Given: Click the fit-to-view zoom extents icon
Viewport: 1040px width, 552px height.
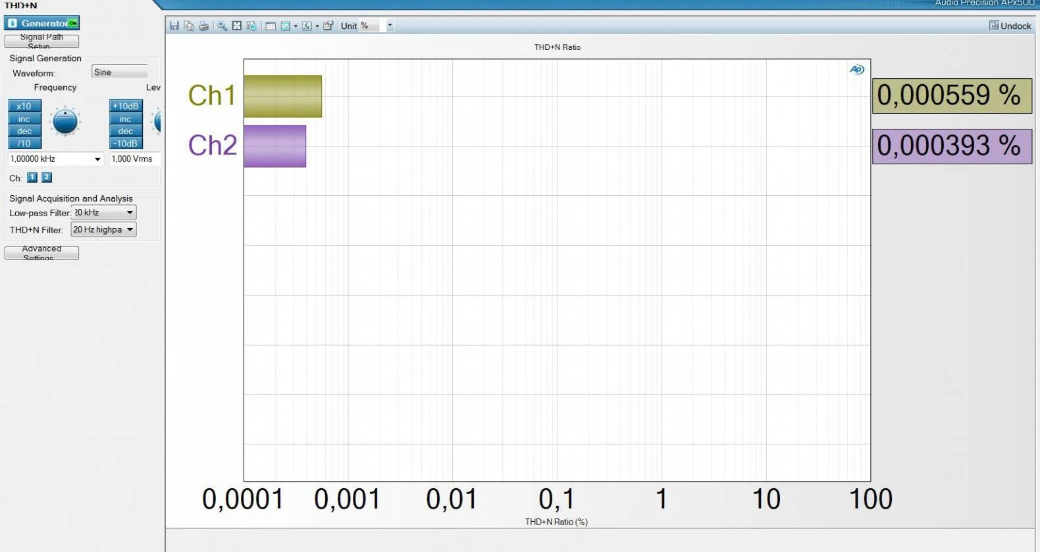Looking at the screenshot, I should coord(237,26).
